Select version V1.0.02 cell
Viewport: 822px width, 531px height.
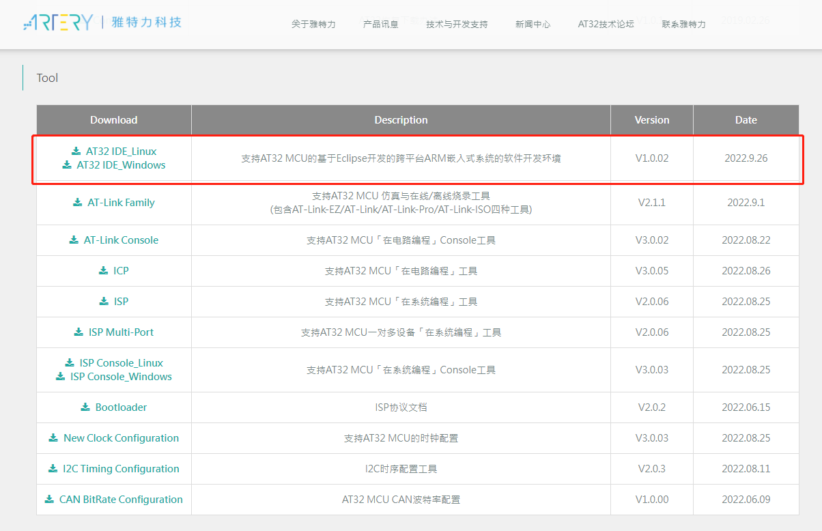tap(652, 158)
